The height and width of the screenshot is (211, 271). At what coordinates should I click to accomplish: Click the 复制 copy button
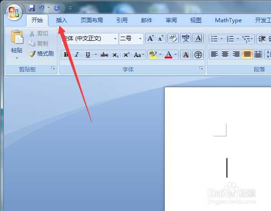(x=39, y=44)
